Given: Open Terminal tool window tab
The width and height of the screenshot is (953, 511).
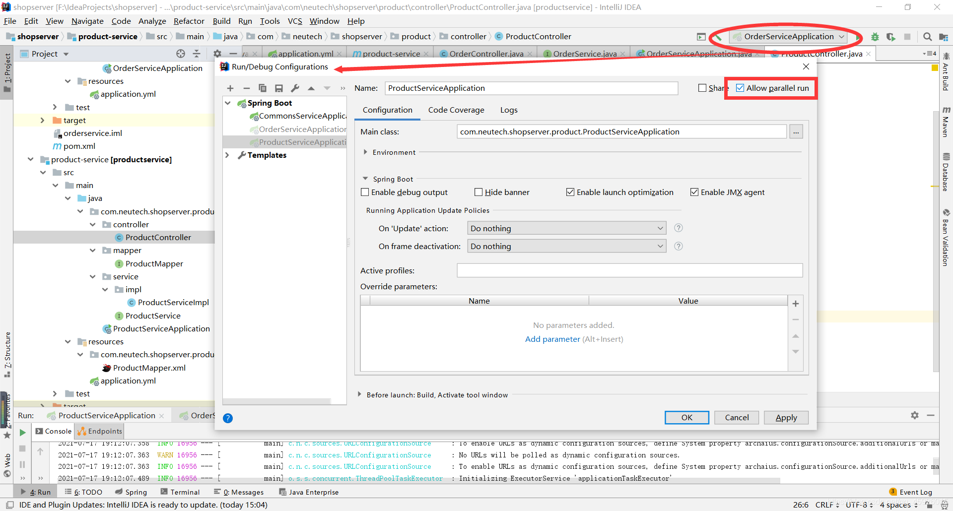Looking at the screenshot, I should pos(180,492).
